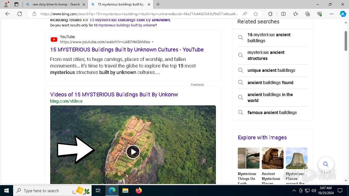Play the Sigiriya rock video
The height and width of the screenshot is (196, 349).
(133, 152)
